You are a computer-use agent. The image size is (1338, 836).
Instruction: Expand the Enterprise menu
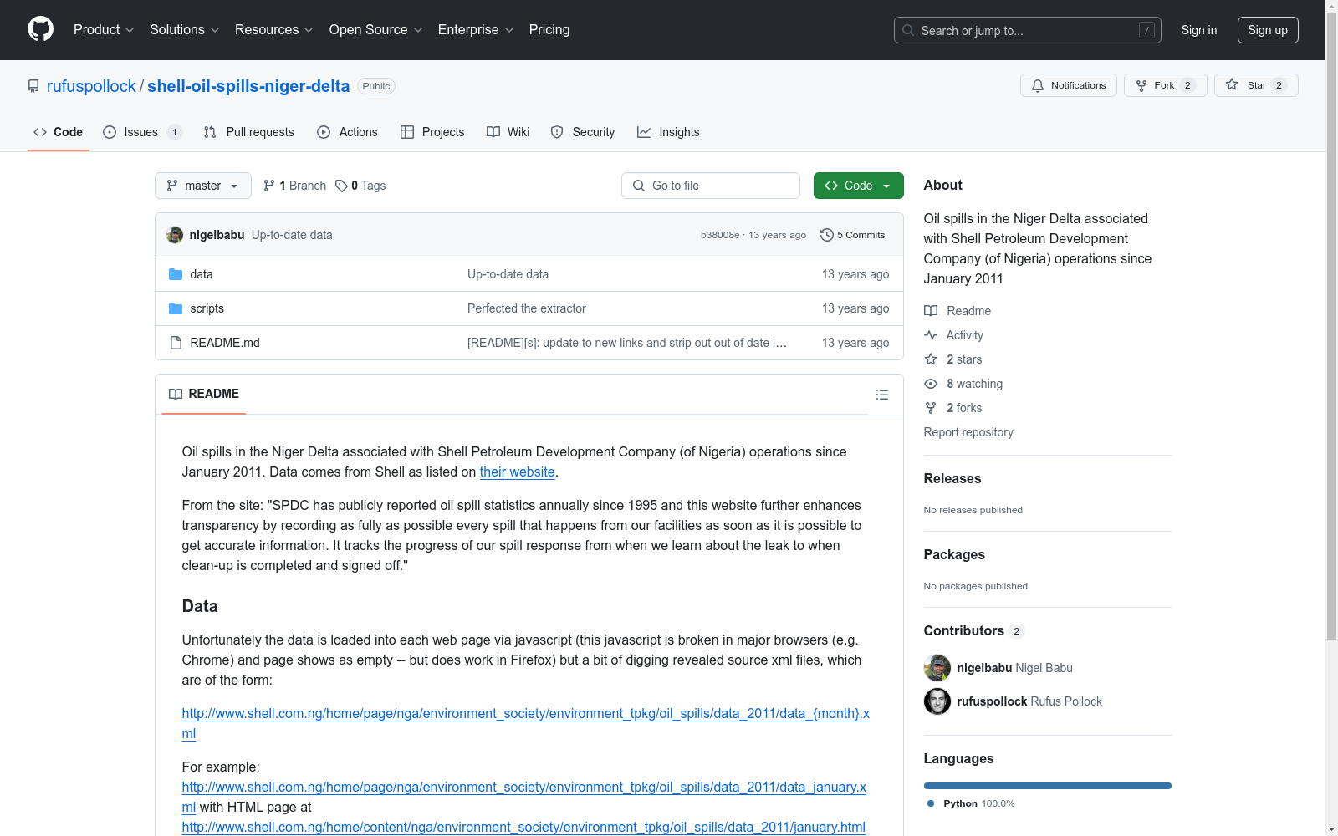[476, 30]
